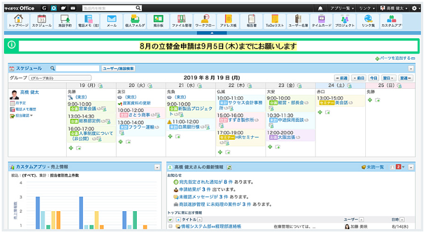Click the パーツを追加する link
This screenshot has width=425, height=232.
(x=394, y=59)
